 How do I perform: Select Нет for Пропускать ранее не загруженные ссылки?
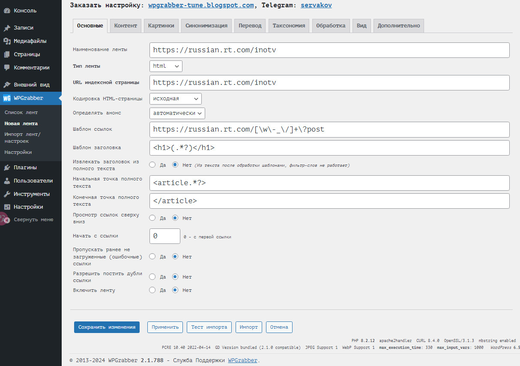tap(175, 257)
